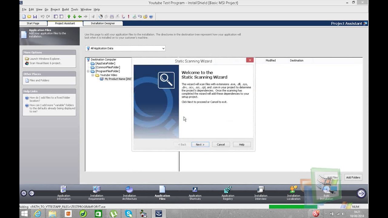Click Next in the Static Scanning Wizard
388x218 pixels.
[x=200, y=144]
